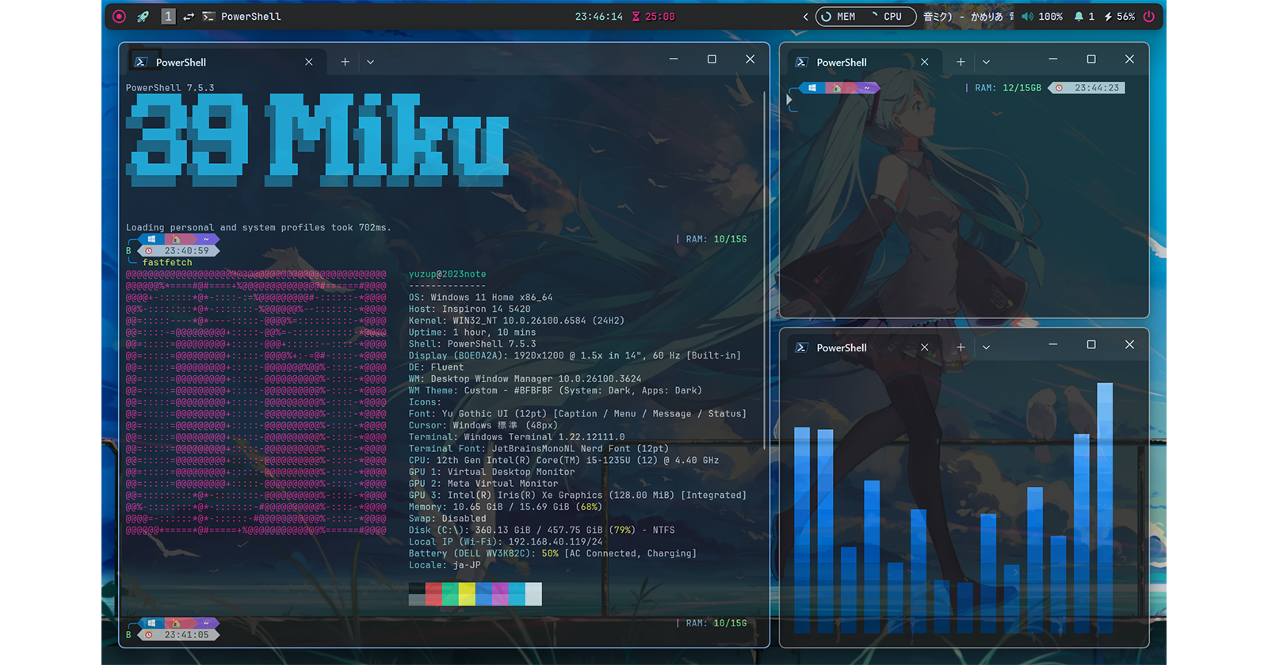1268x665 pixels.
Task: Add new tab in bottom-right terminal
Action: pos(961,348)
